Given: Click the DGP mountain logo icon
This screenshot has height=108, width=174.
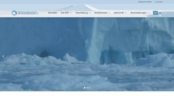Looking at the screenshot, I should [14, 13].
